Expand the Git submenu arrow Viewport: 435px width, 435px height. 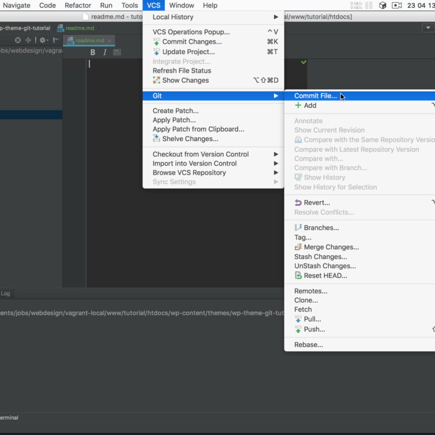(x=276, y=96)
